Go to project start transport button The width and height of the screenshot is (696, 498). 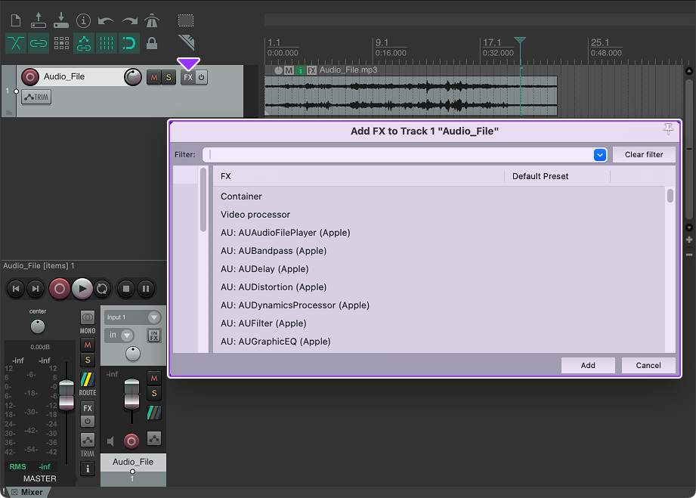click(x=16, y=289)
